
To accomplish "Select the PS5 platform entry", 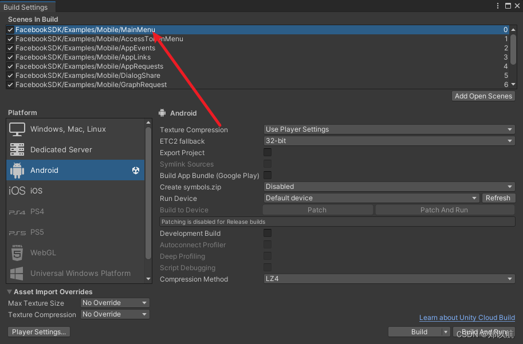I will [76, 232].
